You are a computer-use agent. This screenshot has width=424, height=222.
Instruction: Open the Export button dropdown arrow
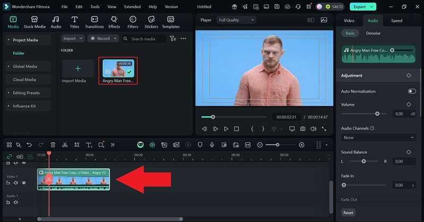tap(372, 7)
